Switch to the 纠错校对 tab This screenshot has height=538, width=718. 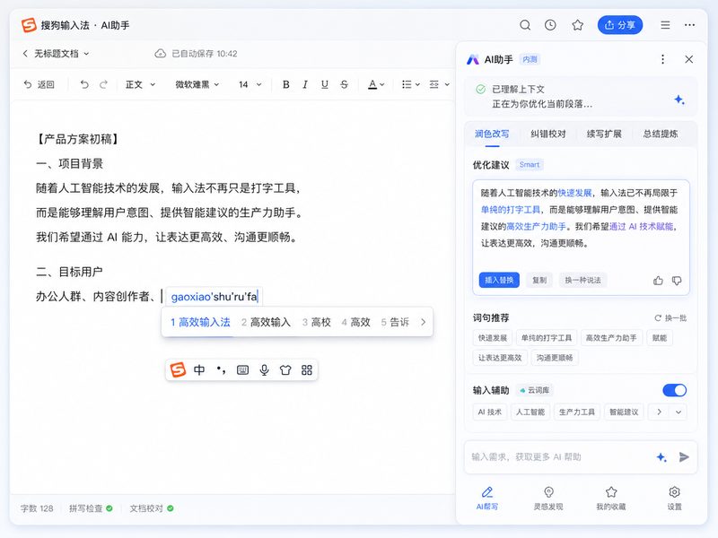click(548, 134)
